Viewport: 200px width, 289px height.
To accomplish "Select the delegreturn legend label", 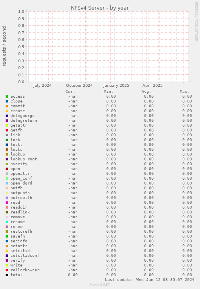I will (x=24, y=120).
